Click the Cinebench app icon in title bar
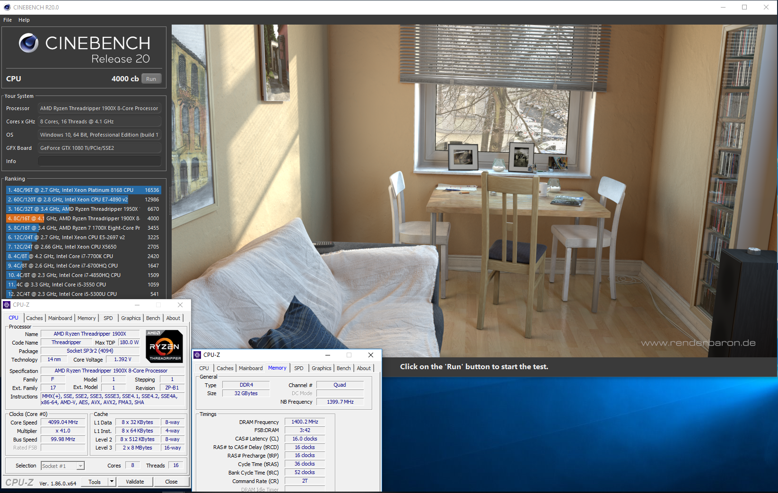 pos(7,7)
